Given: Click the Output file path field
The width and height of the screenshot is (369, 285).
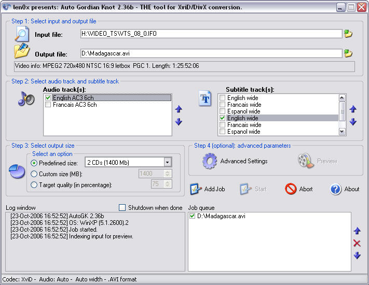Looking at the screenshot, I should click(211, 53).
